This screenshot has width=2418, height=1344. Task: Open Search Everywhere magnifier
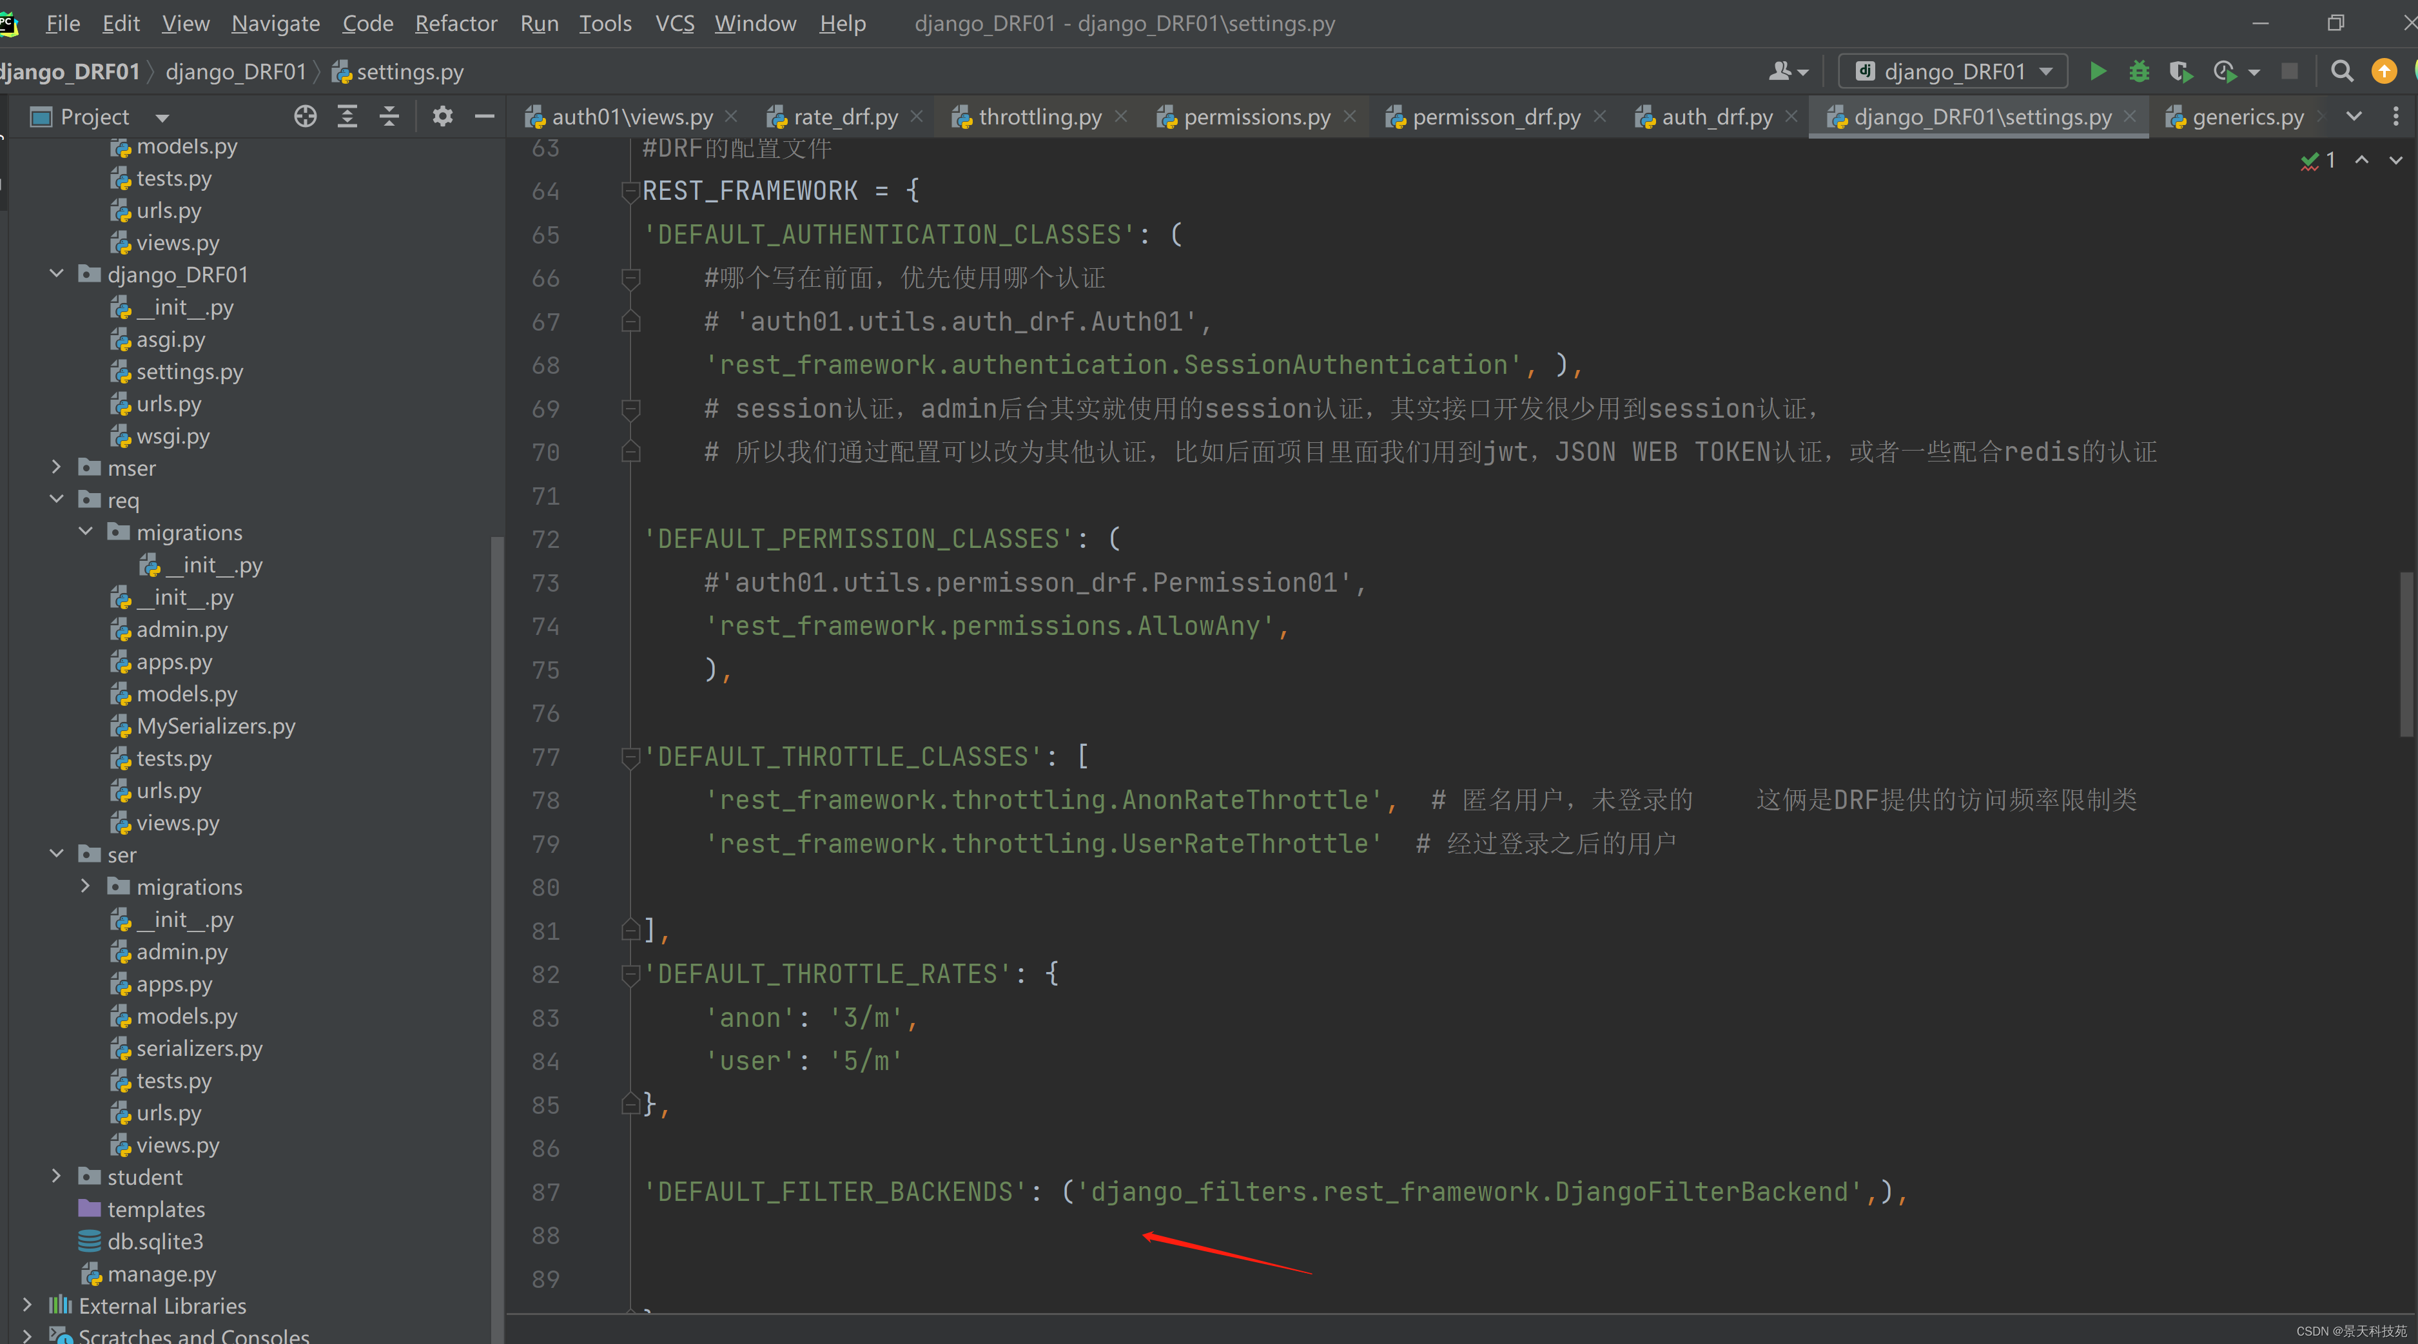2342,72
